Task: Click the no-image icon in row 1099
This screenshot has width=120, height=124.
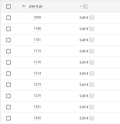Action: pos(92,17)
